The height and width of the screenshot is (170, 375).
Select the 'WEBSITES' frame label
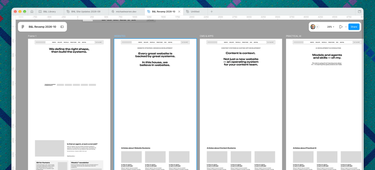pos(120,36)
